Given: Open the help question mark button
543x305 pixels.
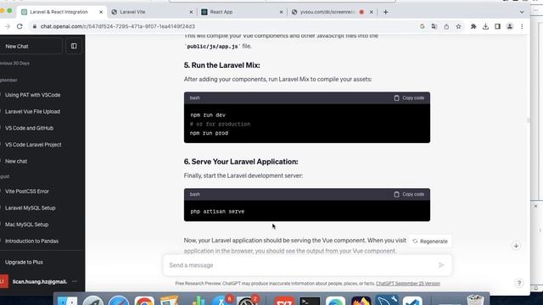Looking at the screenshot, I should pyautogui.click(x=518, y=283).
